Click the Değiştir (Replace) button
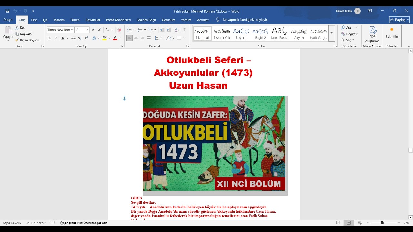 349,34
